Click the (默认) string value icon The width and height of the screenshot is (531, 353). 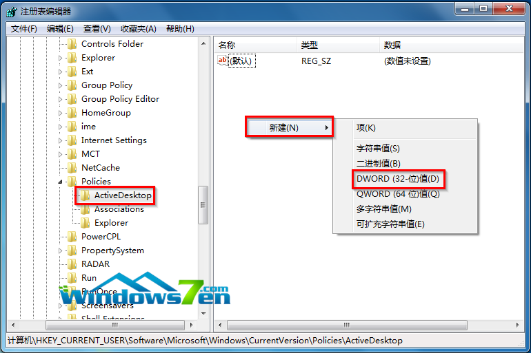click(222, 61)
